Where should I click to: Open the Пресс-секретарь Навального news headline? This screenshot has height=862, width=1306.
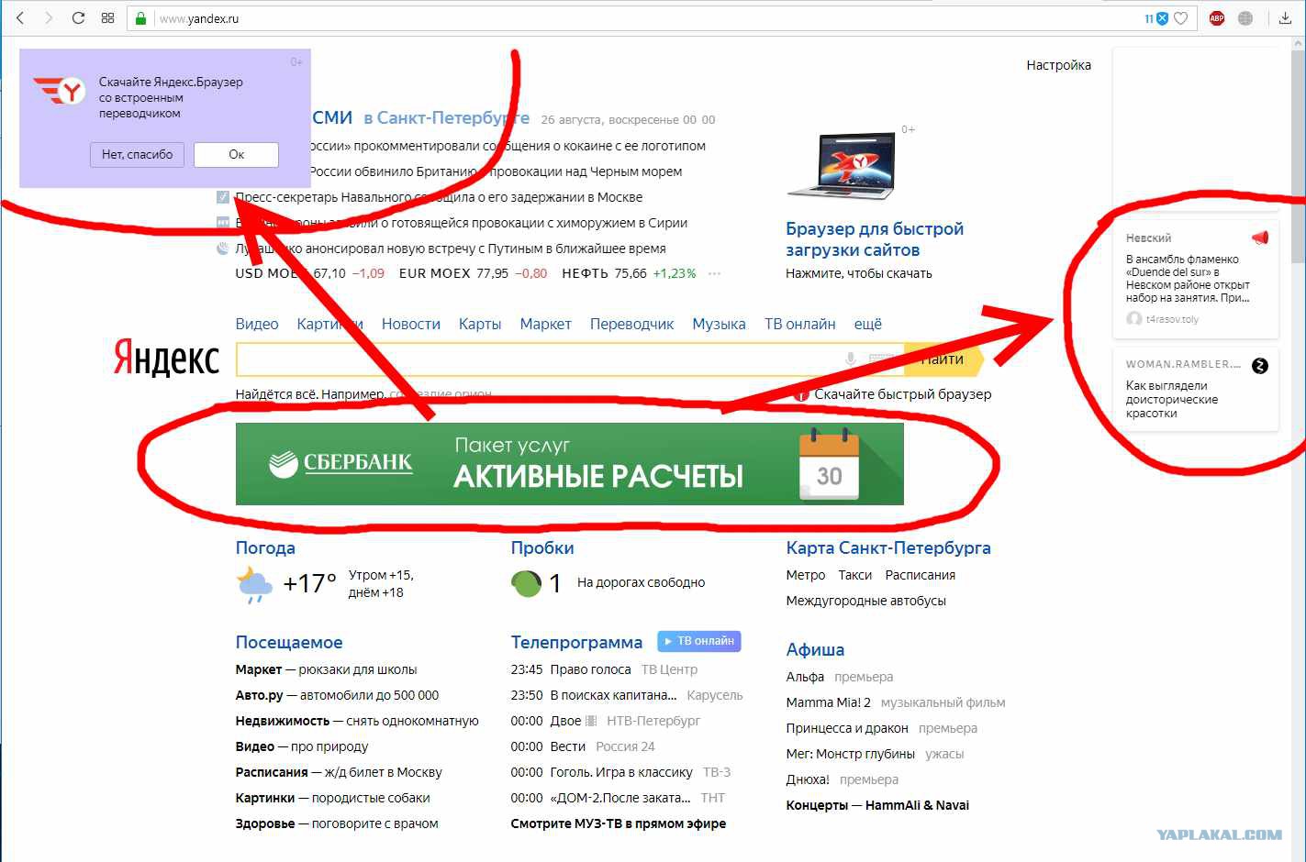[x=439, y=197]
